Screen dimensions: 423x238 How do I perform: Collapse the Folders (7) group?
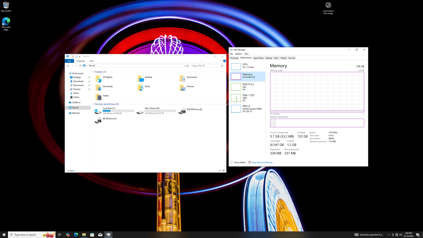(x=93, y=72)
